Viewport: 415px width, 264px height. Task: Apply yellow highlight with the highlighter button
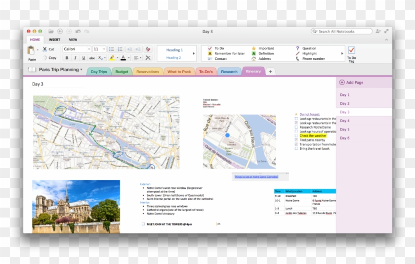pyautogui.click(x=112, y=58)
